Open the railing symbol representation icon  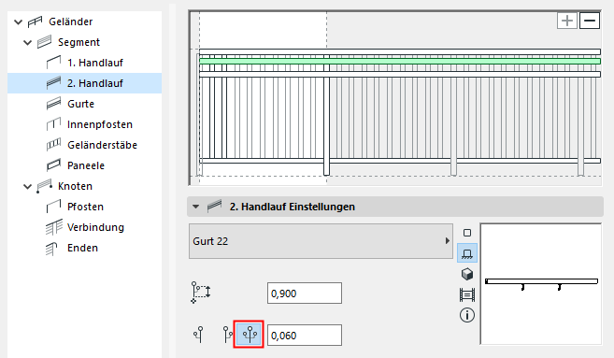point(467,294)
